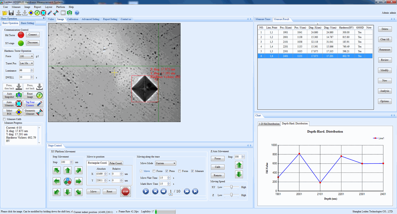Click the Z axis green down arrow
Viewport: 397px width, 214px height.
[x=239, y=175]
